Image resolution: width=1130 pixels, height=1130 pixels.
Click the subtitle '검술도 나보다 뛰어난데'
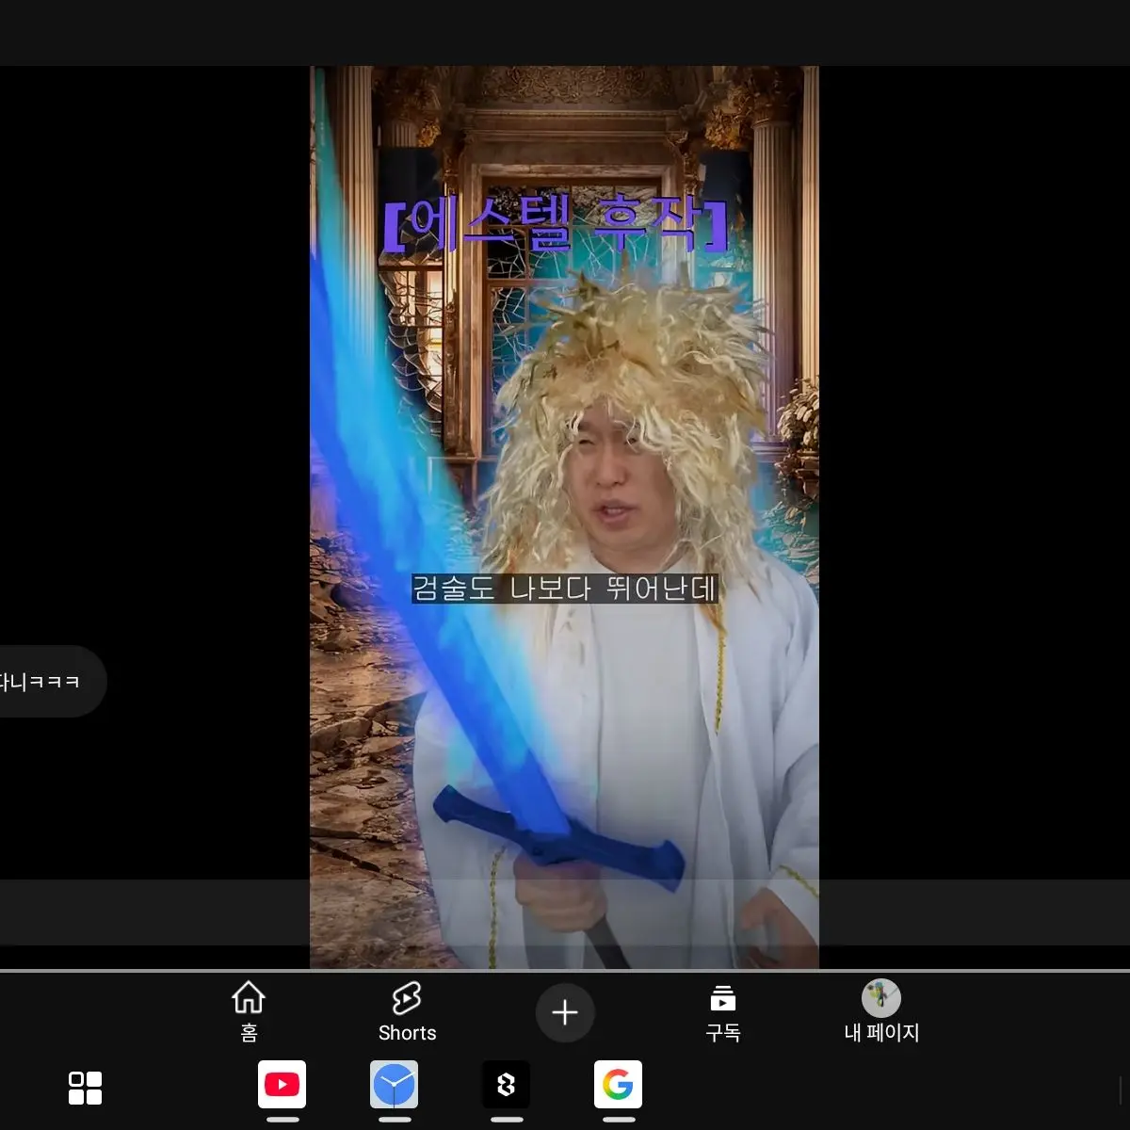tap(565, 589)
